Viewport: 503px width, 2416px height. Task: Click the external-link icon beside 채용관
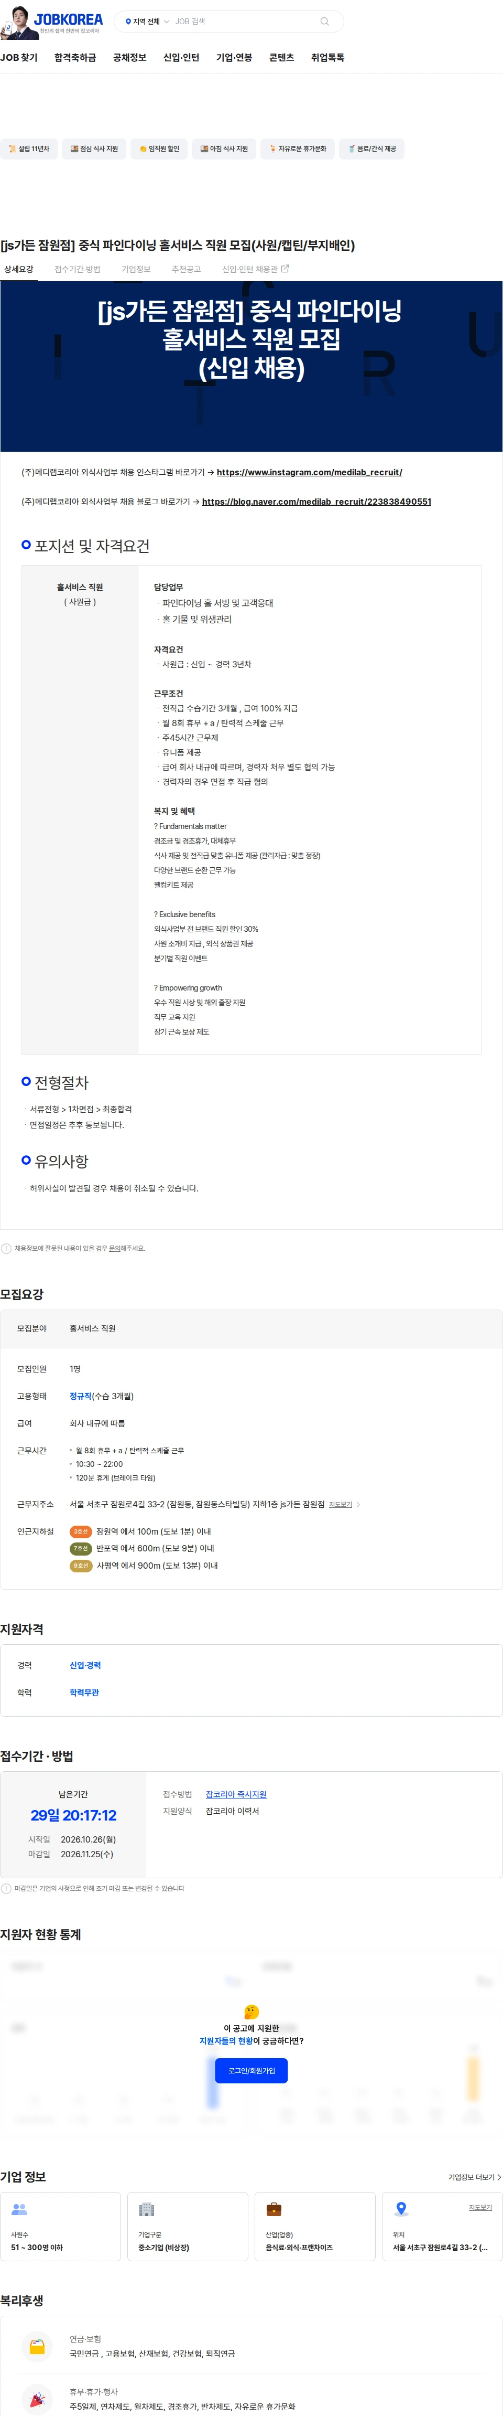pos(286,269)
